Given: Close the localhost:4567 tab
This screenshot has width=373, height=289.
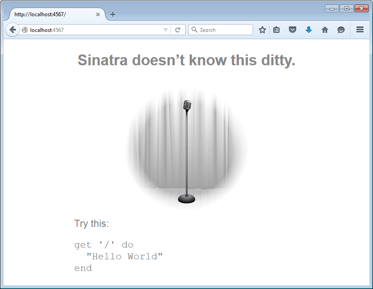Looking at the screenshot, I should coord(98,14).
